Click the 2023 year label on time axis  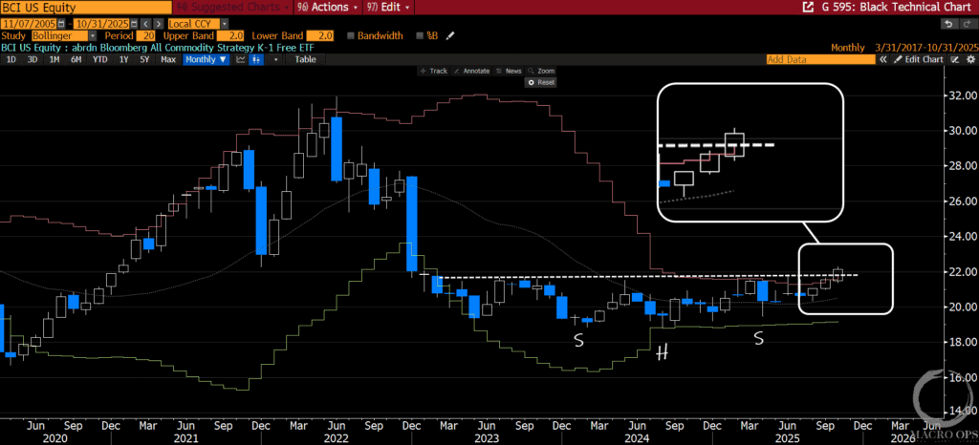(487, 438)
